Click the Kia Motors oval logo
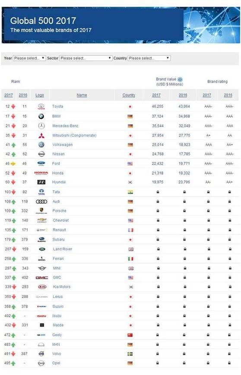This screenshot has height=375, width=241. pyautogui.click(x=42, y=287)
